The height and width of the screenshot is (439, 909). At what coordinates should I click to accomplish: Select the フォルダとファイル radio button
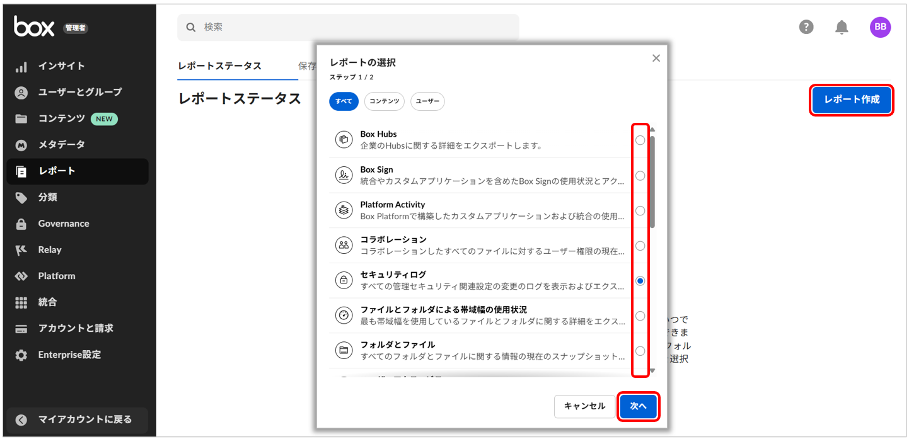coord(640,351)
